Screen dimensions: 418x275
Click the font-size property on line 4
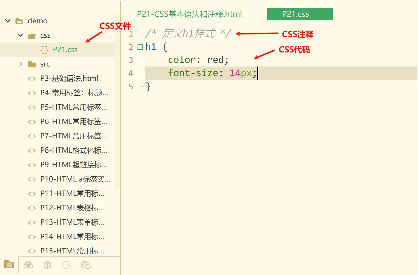click(x=193, y=73)
